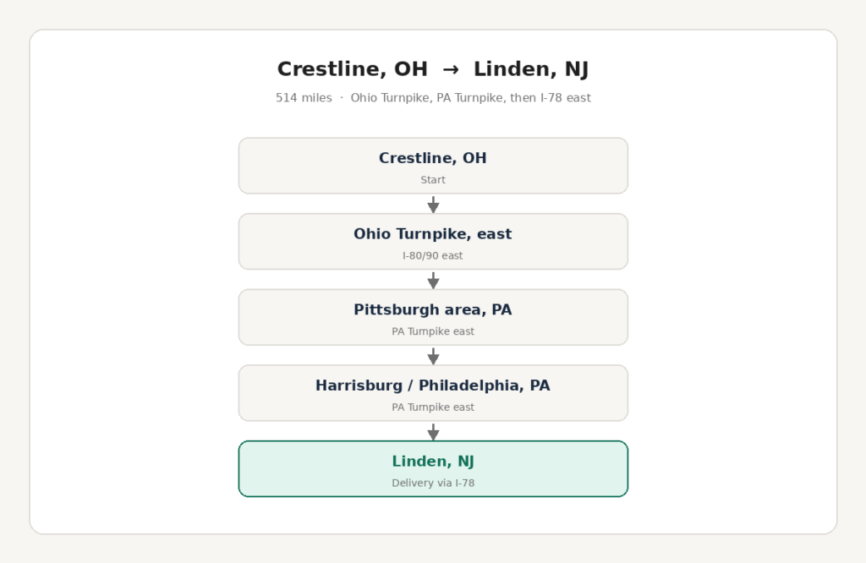Click 'PA Turnpike east' under Pittsburgh area
866x563 pixels.
(x=433, y=331)
